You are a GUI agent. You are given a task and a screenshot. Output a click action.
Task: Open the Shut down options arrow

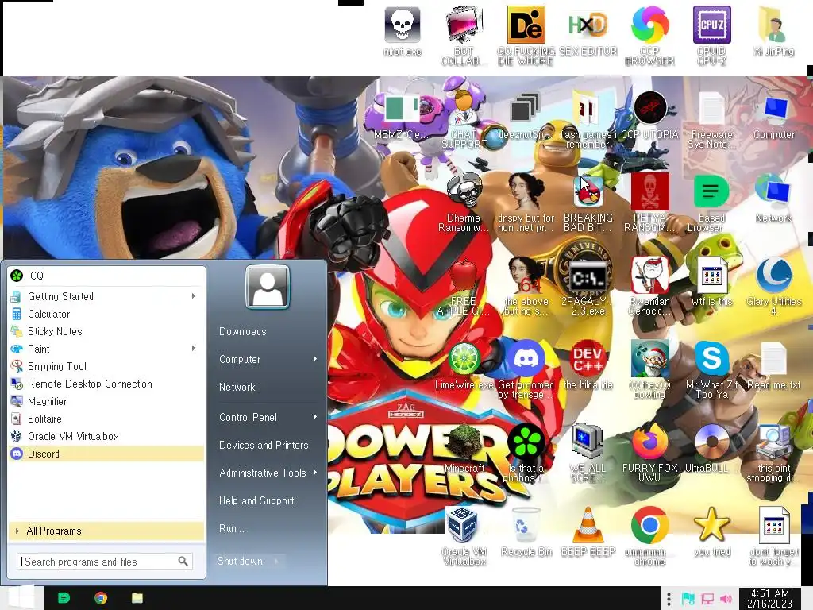[x=276, y=561]
